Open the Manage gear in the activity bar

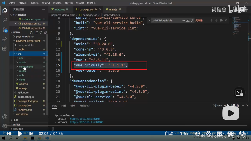(5, 126)
